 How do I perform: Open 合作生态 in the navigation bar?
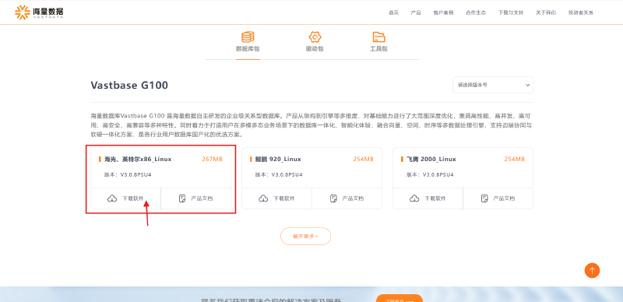(476, 12)
